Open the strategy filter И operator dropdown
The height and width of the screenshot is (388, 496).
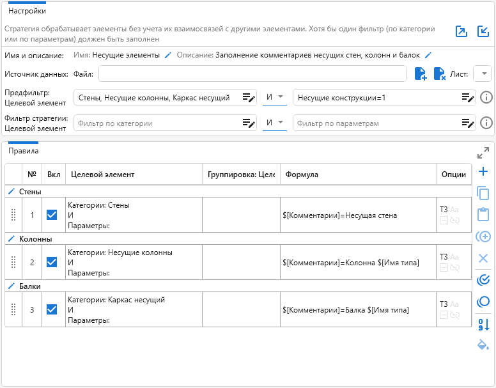click(275, 123)
